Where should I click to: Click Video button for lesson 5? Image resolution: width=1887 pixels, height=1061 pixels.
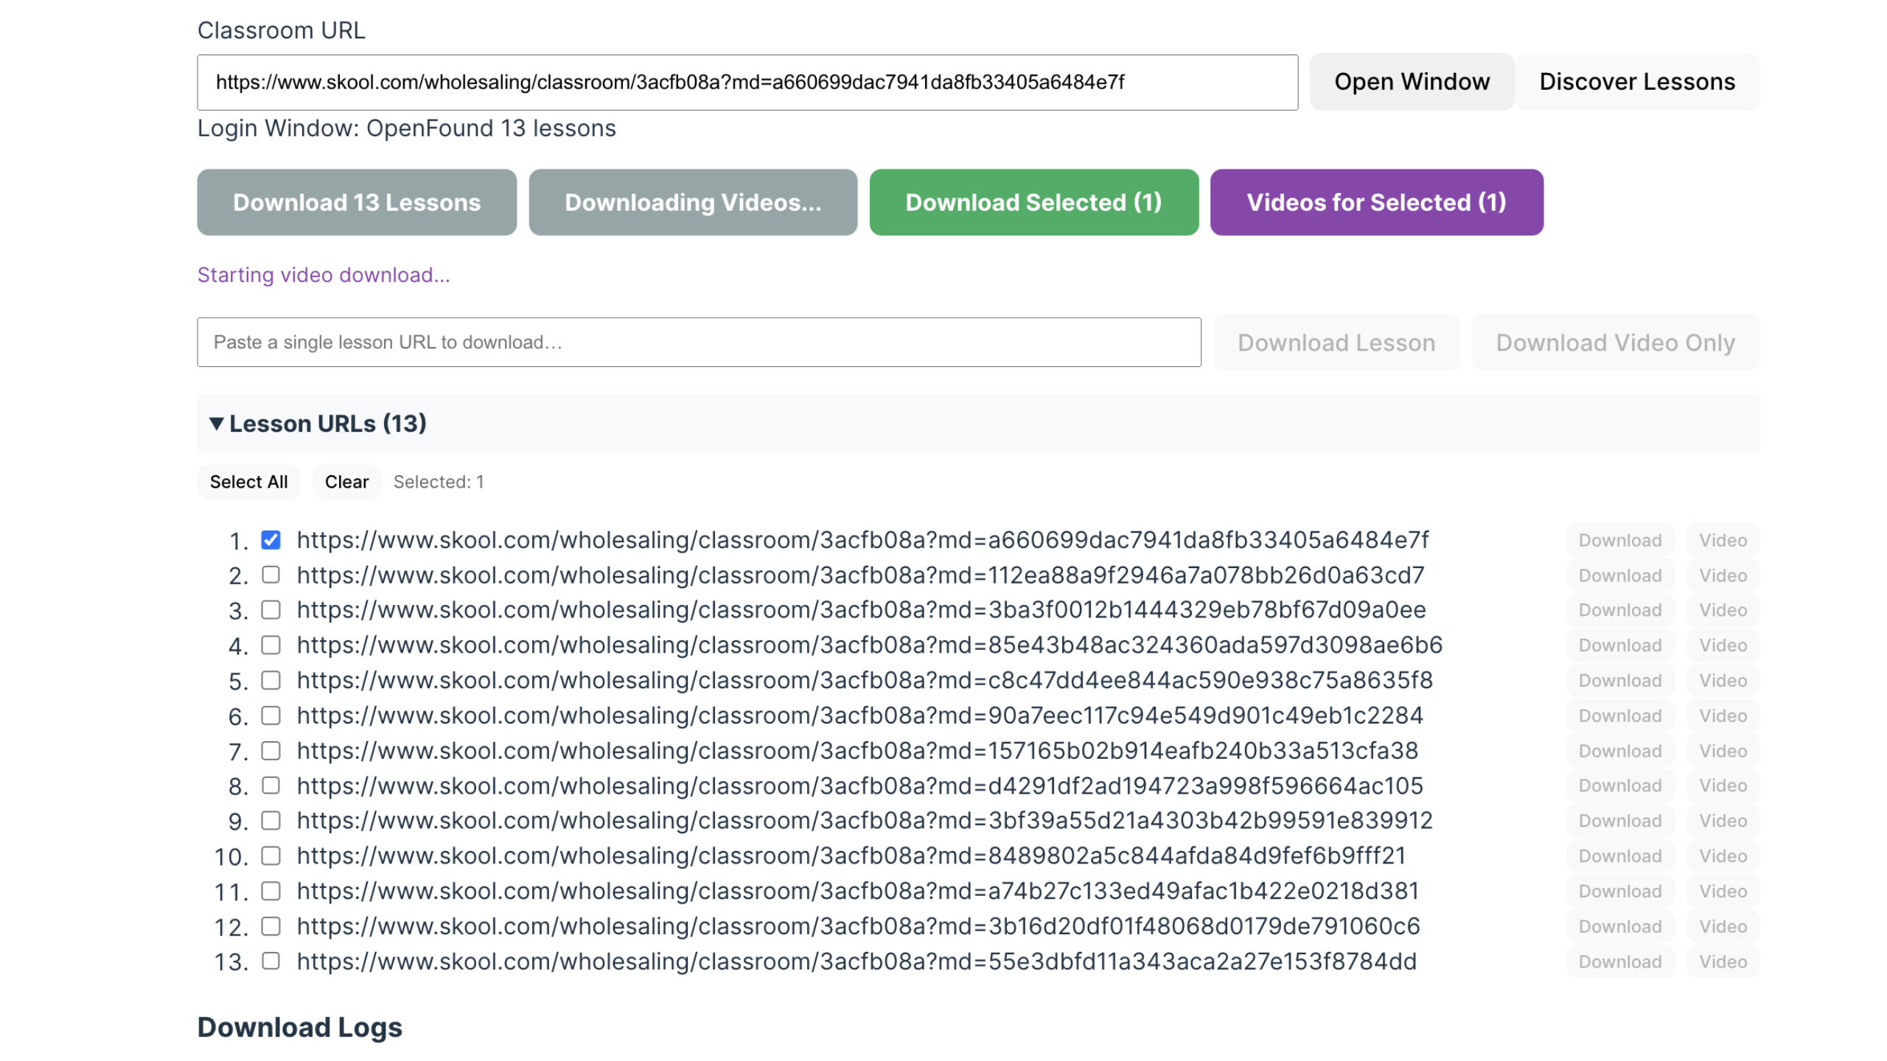(1723, 680)
